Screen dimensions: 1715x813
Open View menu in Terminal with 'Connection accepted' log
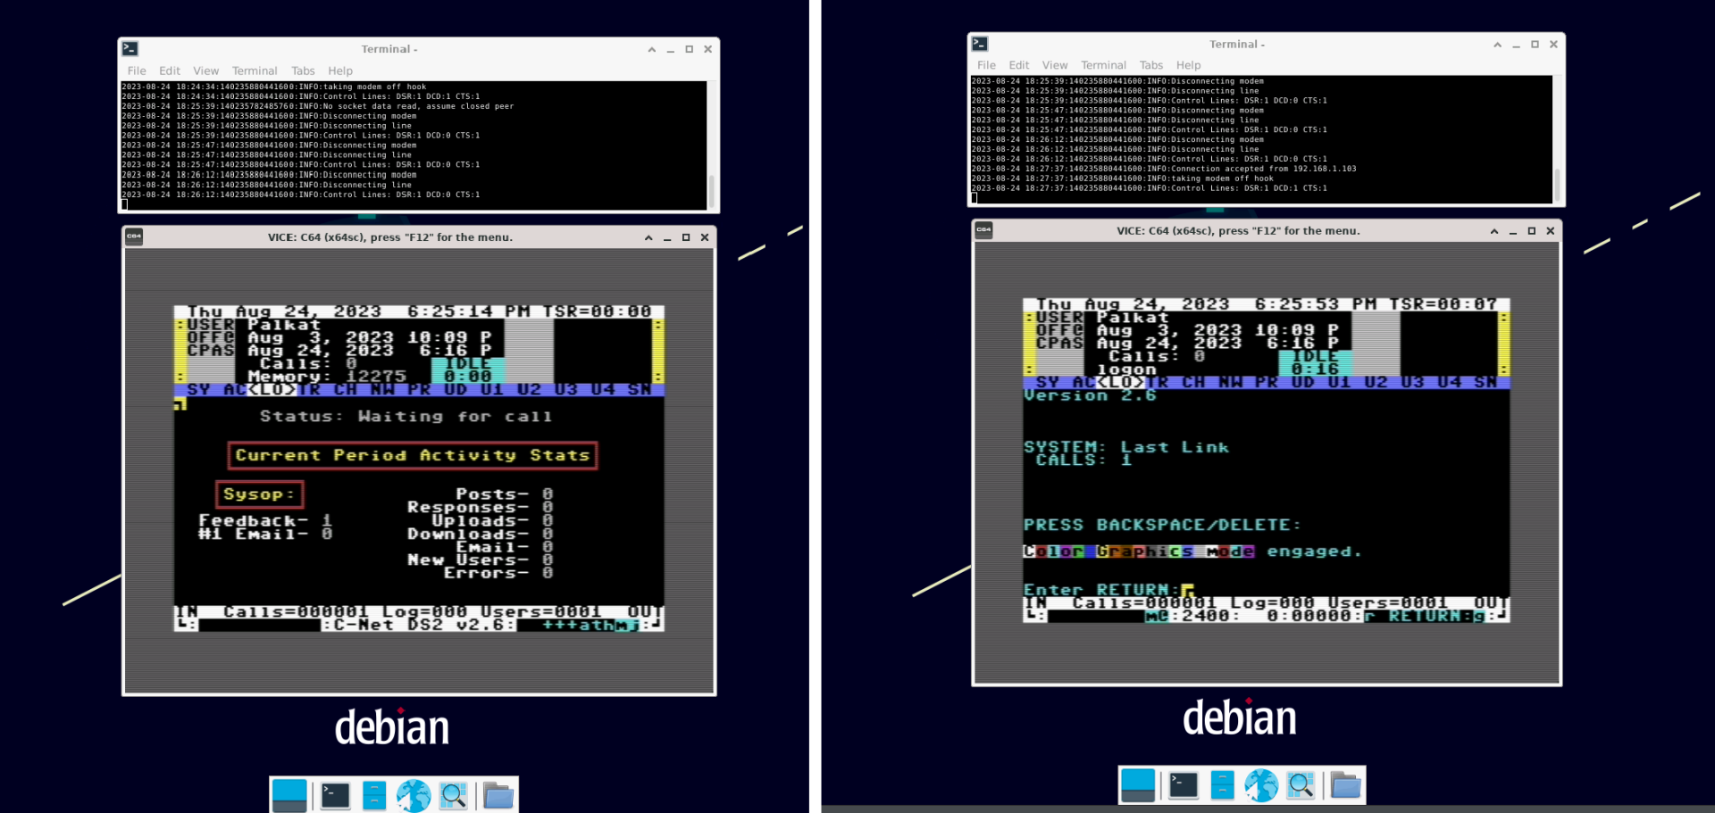coord(1055,65)
